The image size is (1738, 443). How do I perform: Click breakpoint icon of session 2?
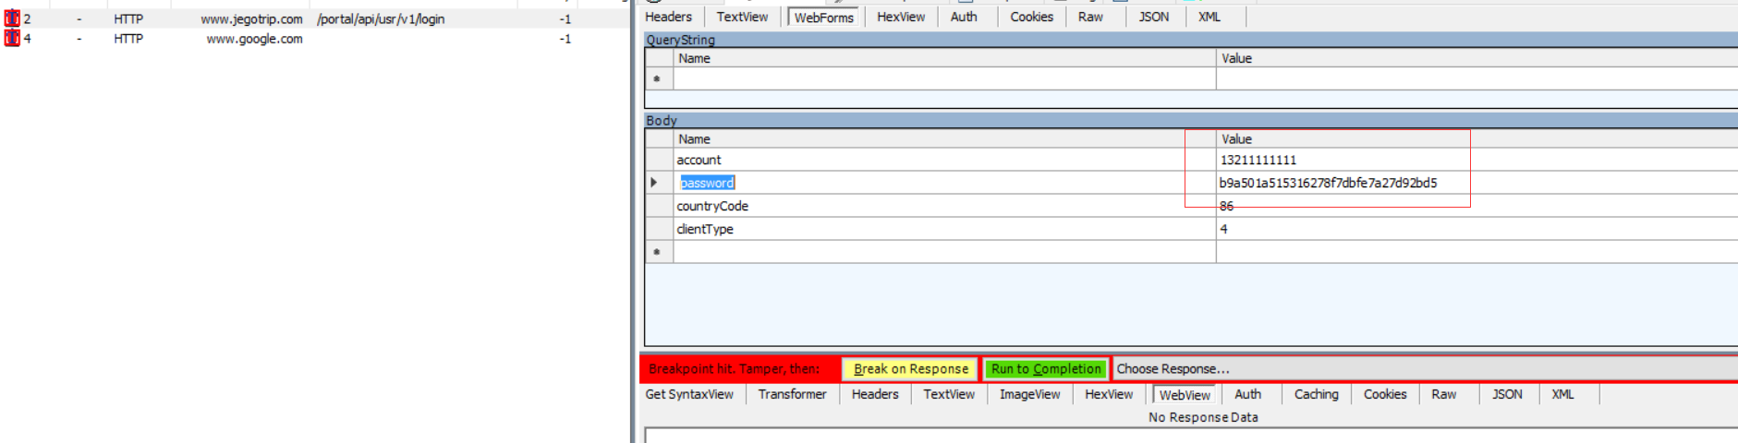tap(12, 18)
